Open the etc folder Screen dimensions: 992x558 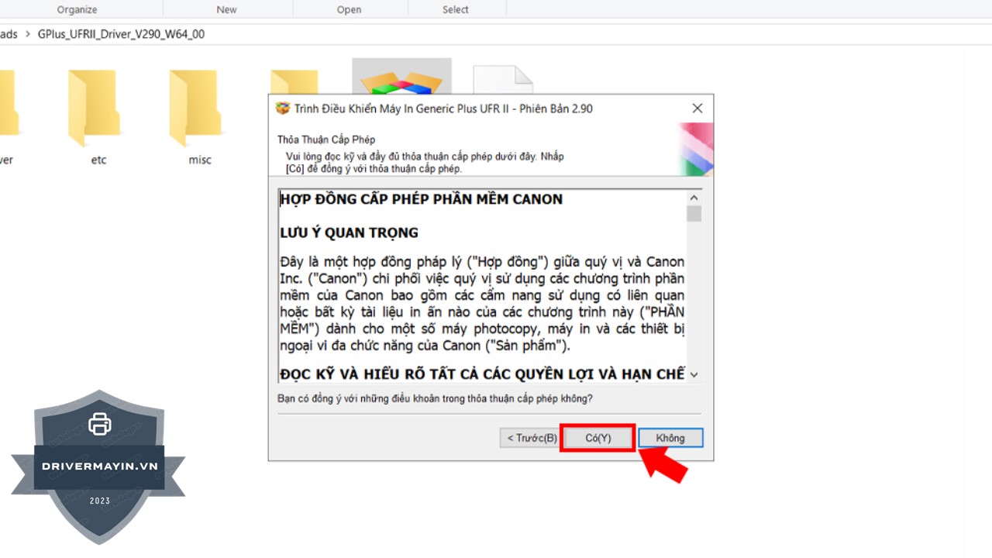[x=97, y=108]
